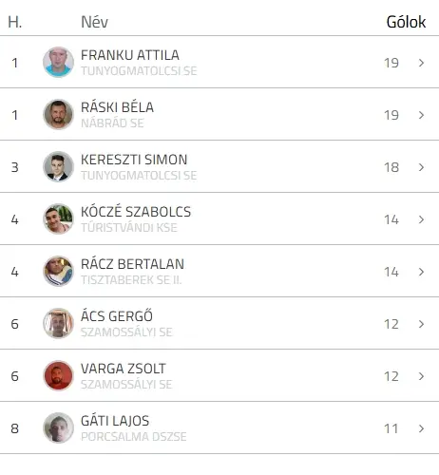The width and height of the screenshot is (439, 475).
Task: Expand Rácz Bertalan row arrow
Action: coord(421,272)
